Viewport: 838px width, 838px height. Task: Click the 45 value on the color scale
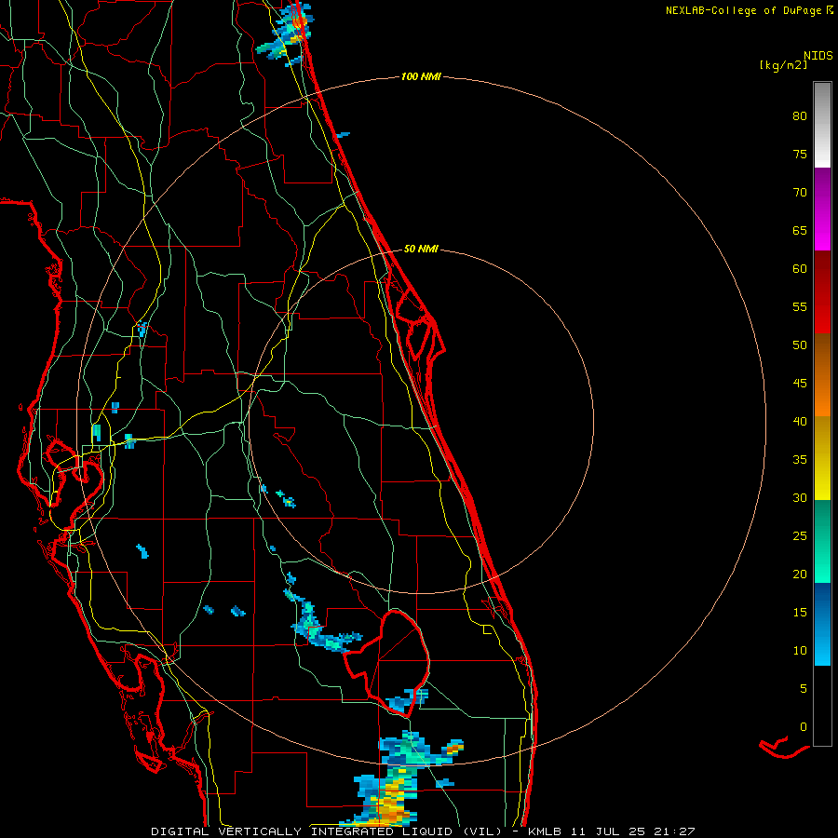(800, 384)
